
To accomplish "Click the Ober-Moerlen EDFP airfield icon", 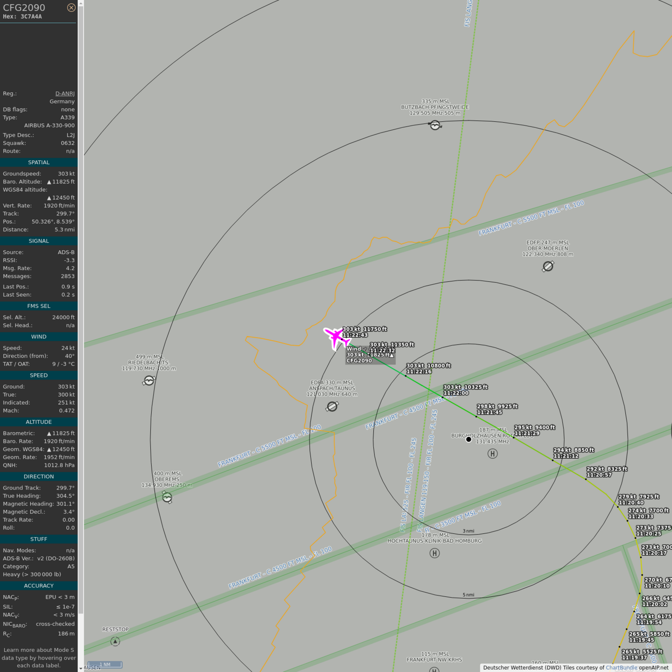I will point(548,266).
